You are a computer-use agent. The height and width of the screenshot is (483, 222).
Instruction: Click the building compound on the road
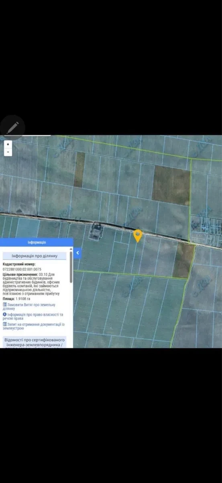point(97,231)
